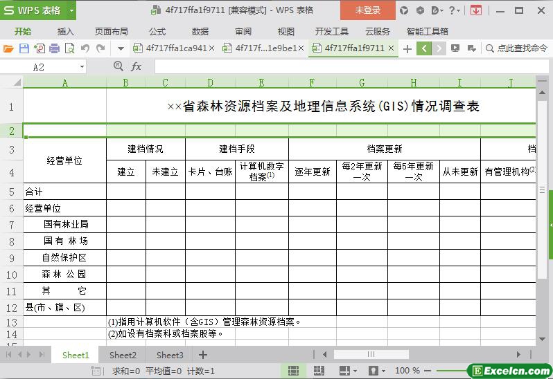Click the last sheet navigation arrow

(42, 354)
